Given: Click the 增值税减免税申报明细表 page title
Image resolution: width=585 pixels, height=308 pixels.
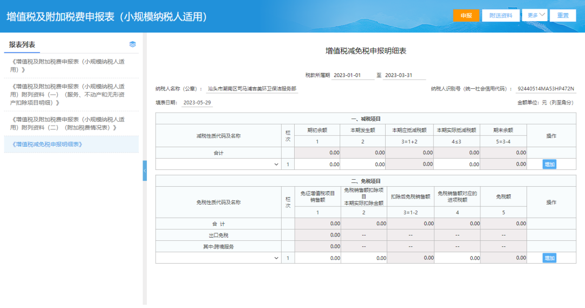Looking at the screenshot, I should point(366,51).
